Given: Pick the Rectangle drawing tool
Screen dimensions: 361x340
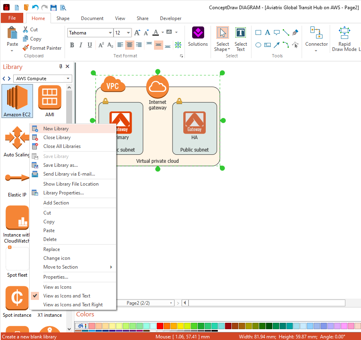Looking at the screenshot, I should 258,32.
